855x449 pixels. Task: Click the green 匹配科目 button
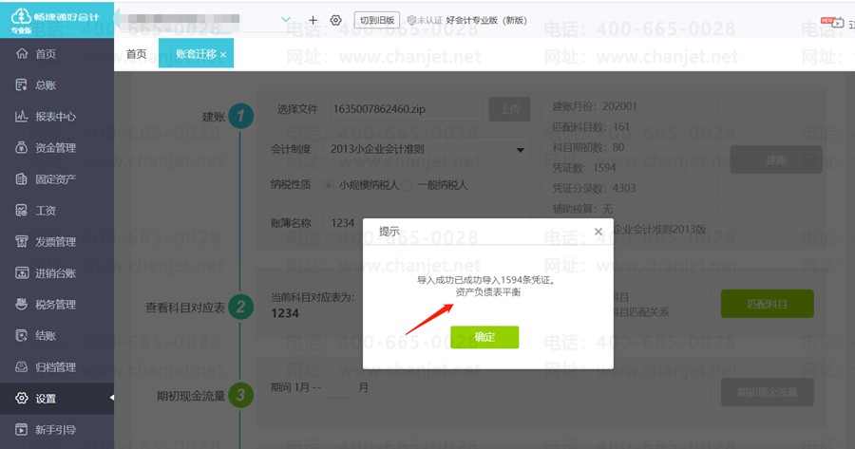coord(768,304)
